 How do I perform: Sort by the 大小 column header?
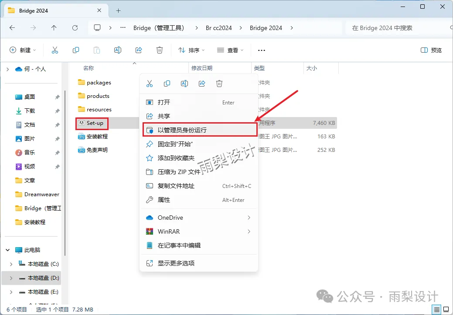[311, 68]
